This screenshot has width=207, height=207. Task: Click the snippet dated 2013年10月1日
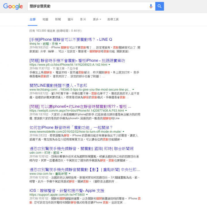tap(85, 200)
